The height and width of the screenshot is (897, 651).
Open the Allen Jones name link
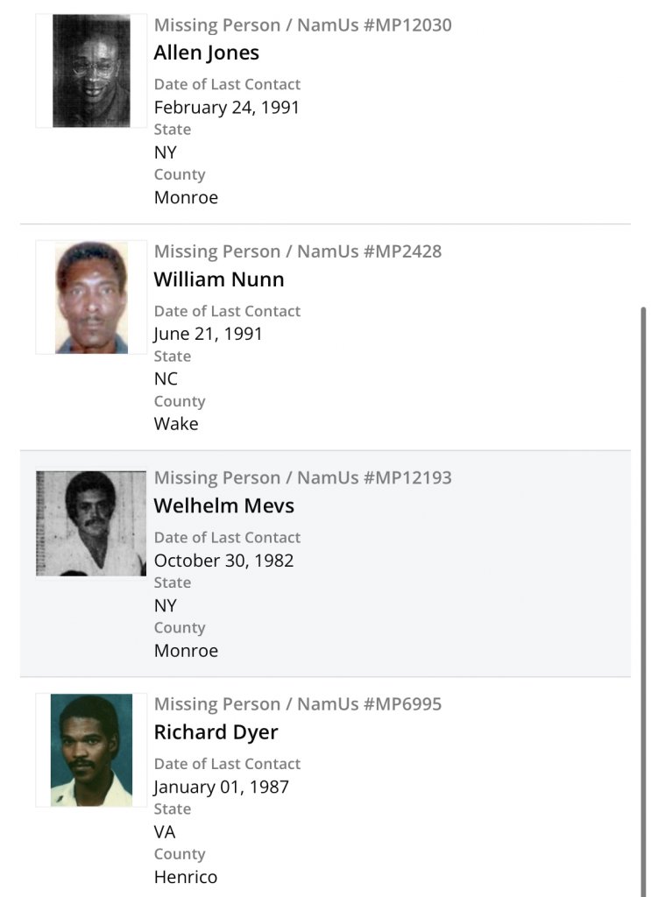[207, 53]
